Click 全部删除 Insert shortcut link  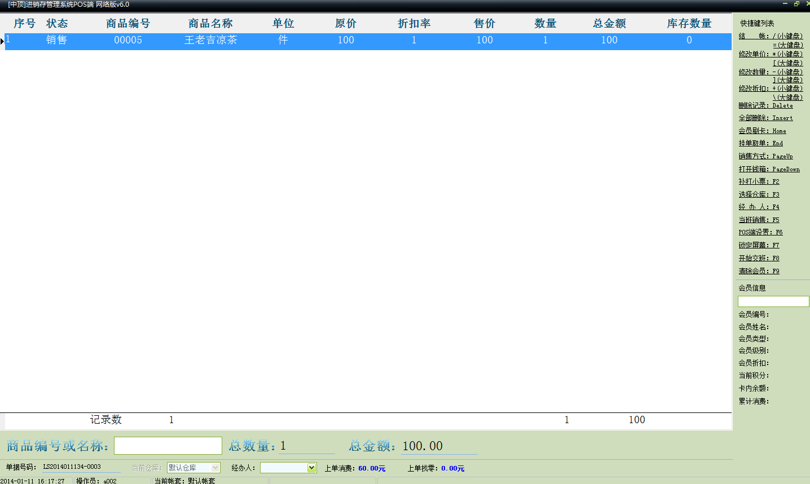765,118
